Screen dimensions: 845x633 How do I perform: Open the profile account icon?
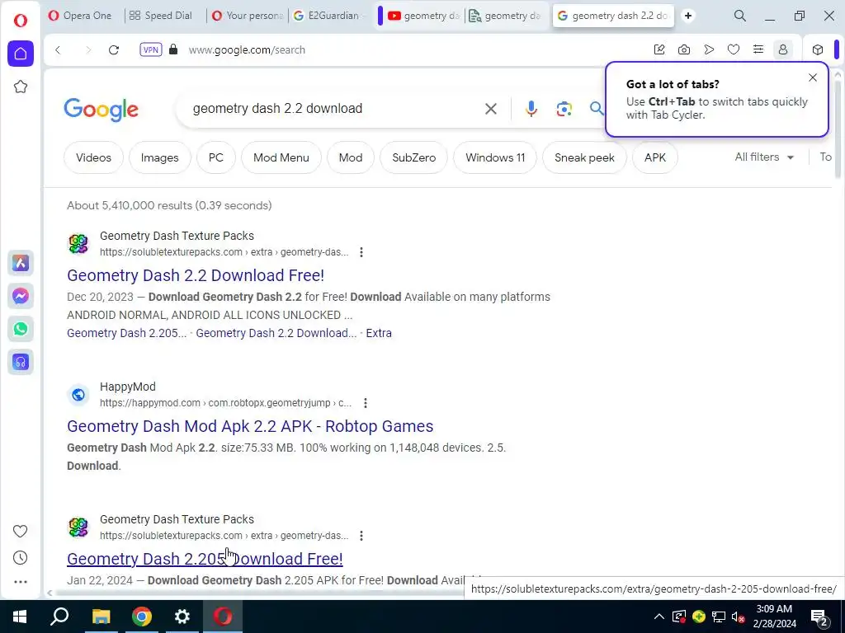(783, 49)
